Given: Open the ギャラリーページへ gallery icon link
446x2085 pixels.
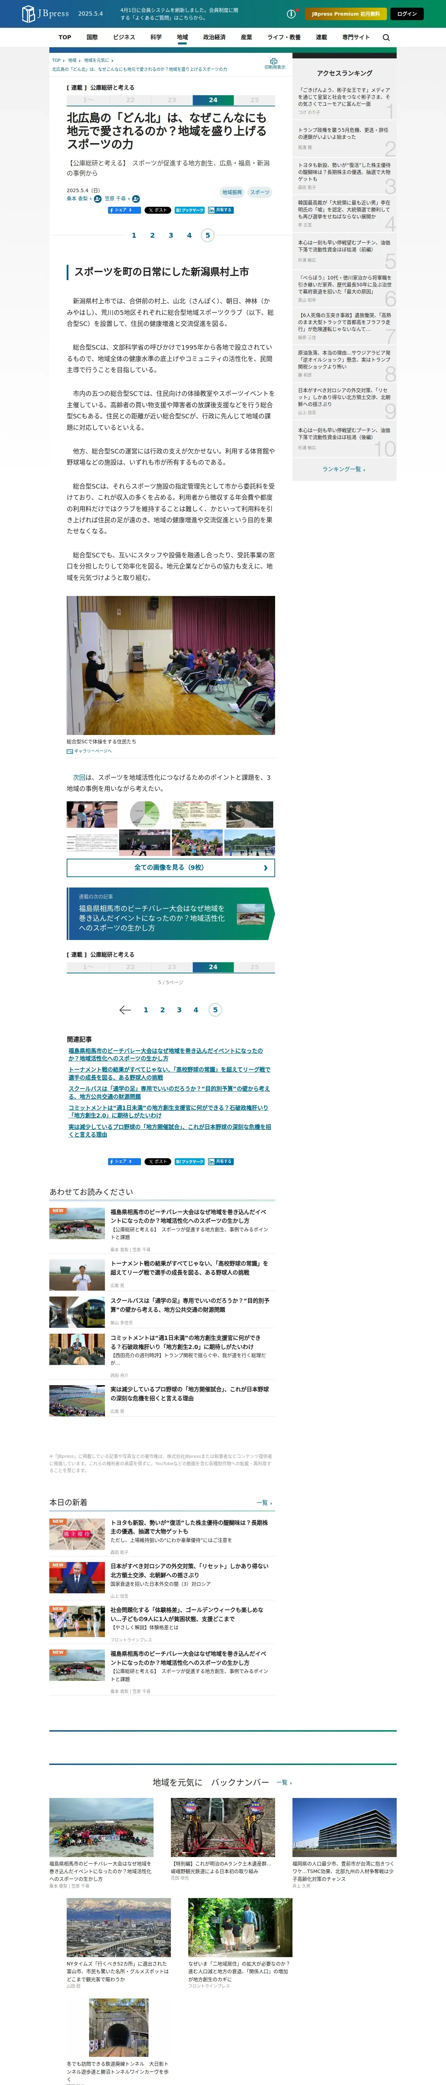Looking at the screenshot, I should click(x=89, y=750).
